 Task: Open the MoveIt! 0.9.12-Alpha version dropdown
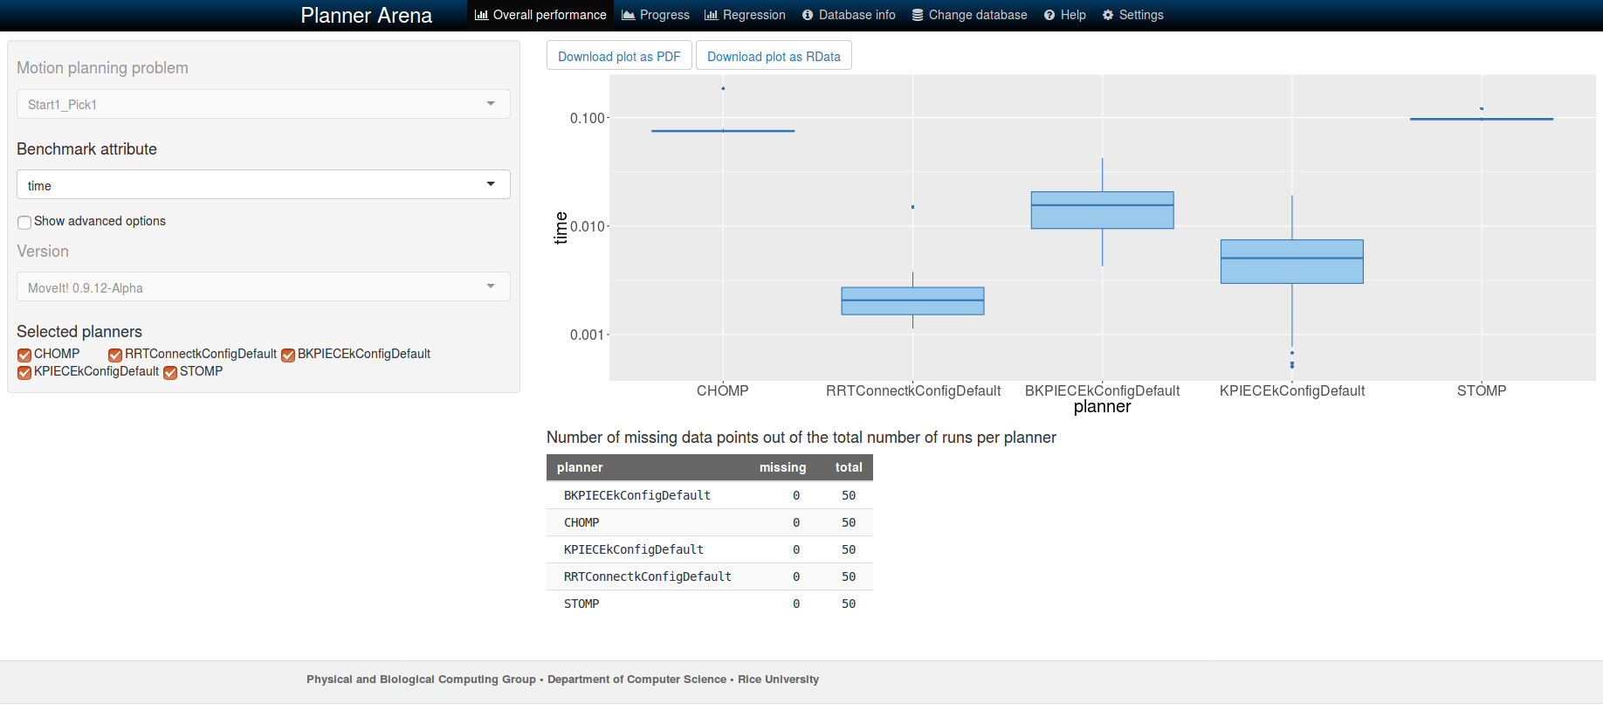264,286
